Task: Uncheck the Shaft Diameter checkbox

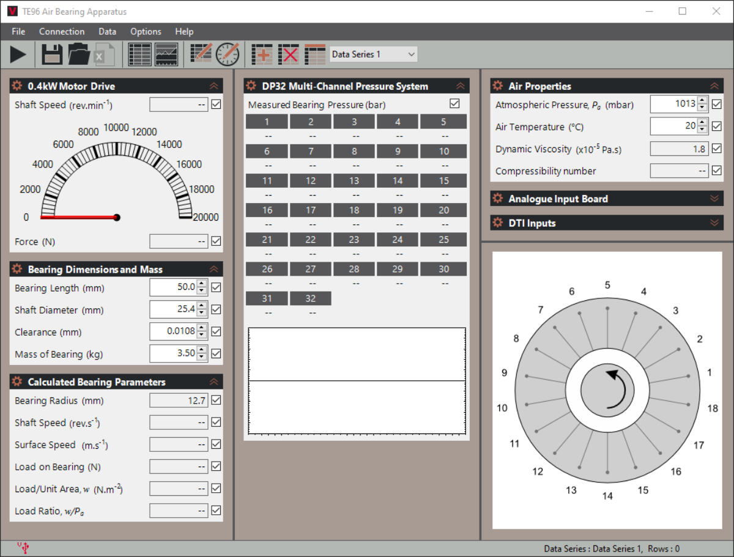Action: 216,309
